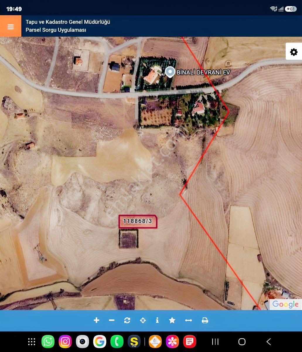The width and height of the screenshot is (302, 352).
Task: Open the Camera app
Action: click(x=82, y=342)
